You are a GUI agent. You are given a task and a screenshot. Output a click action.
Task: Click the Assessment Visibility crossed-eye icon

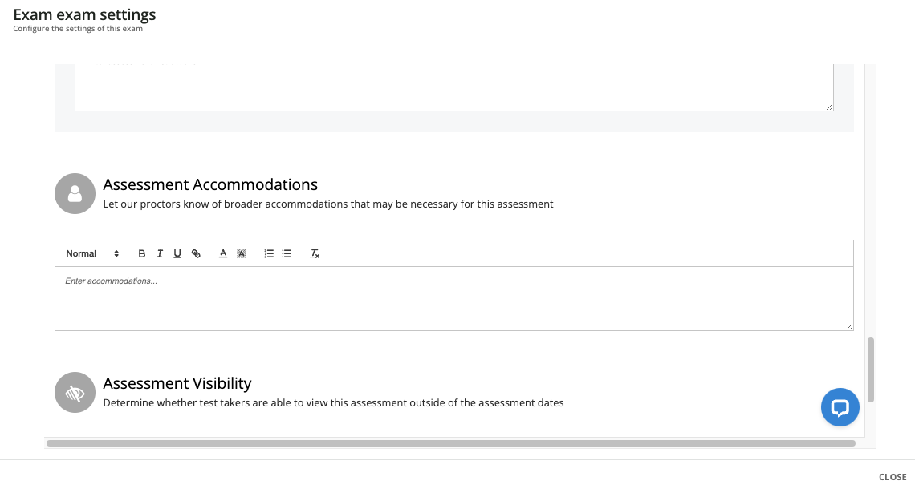tap(75, 392)
